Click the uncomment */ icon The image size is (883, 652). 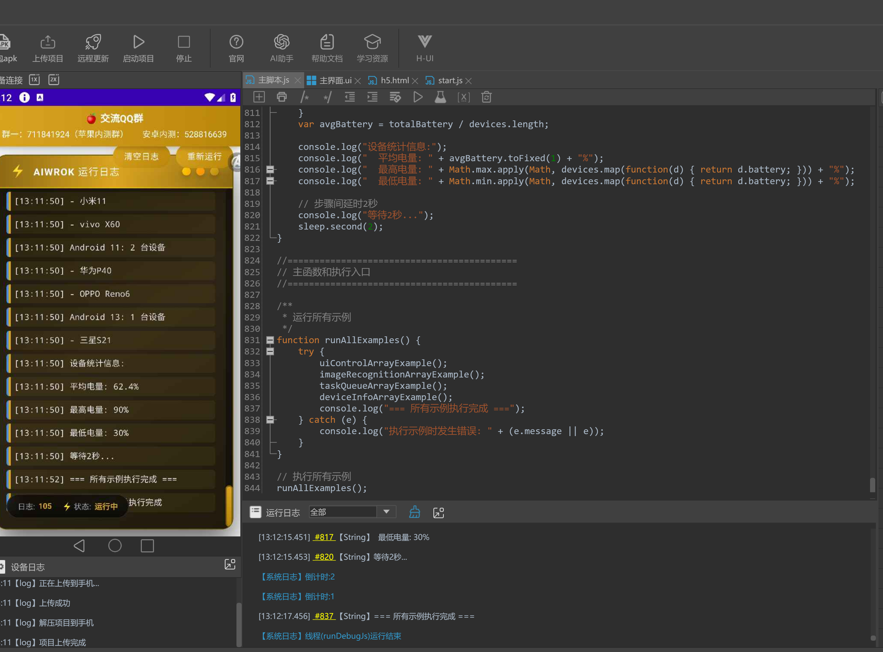pyautogui.click(x=327, y=97)
